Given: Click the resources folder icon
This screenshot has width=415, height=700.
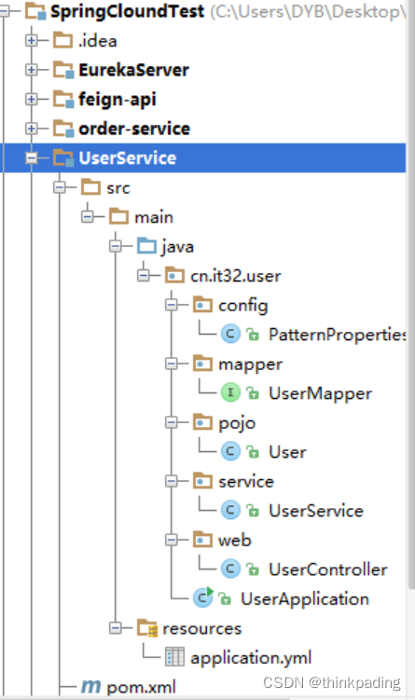Looking at the screenshot, I should coord(147,628).
